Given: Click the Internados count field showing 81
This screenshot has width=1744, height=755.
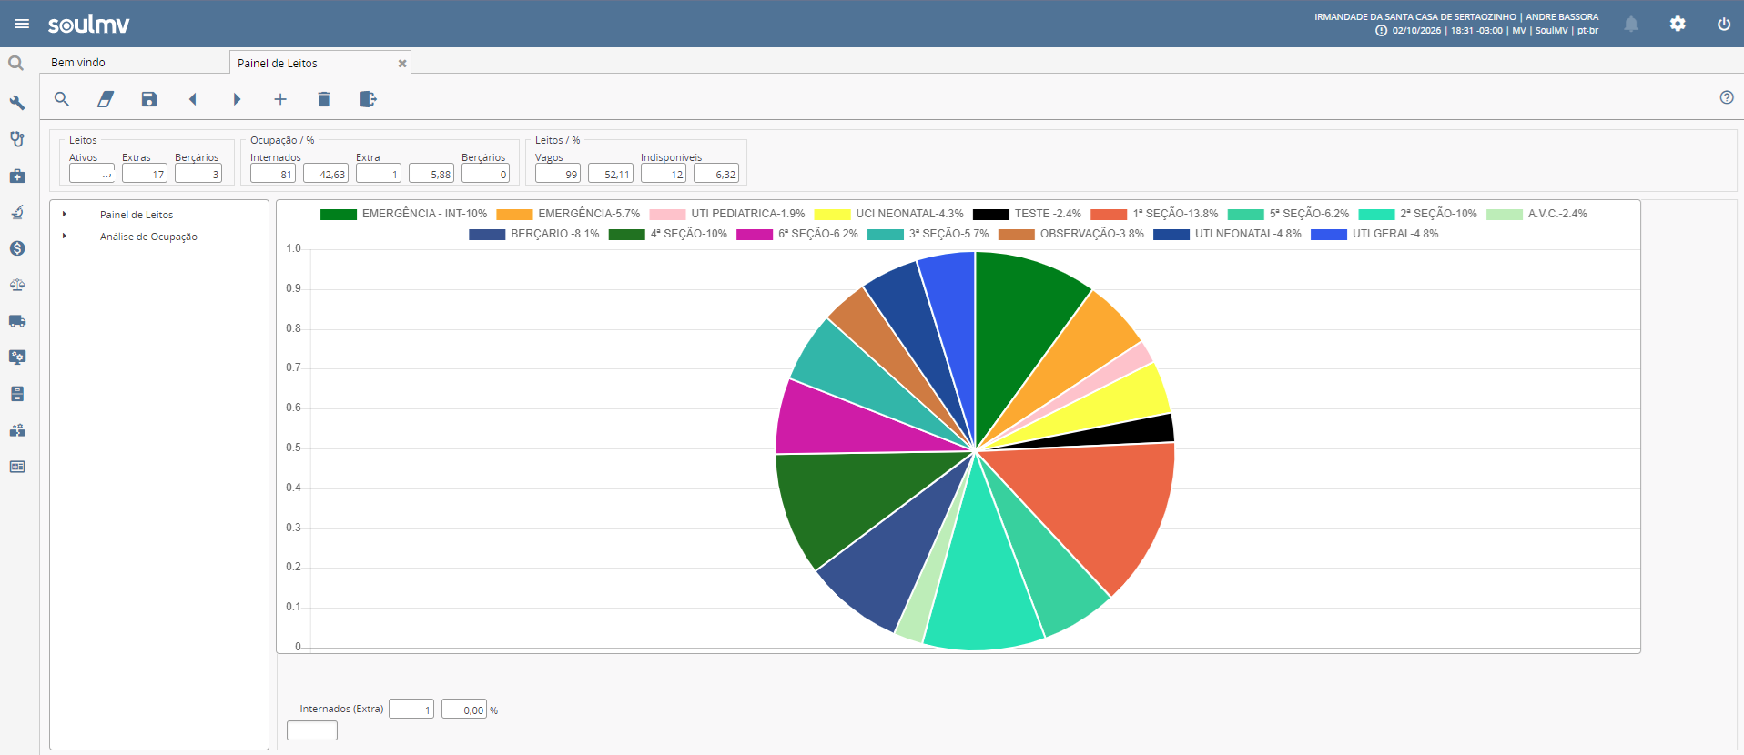Looking at the screenshot, I should coord(273,174).
